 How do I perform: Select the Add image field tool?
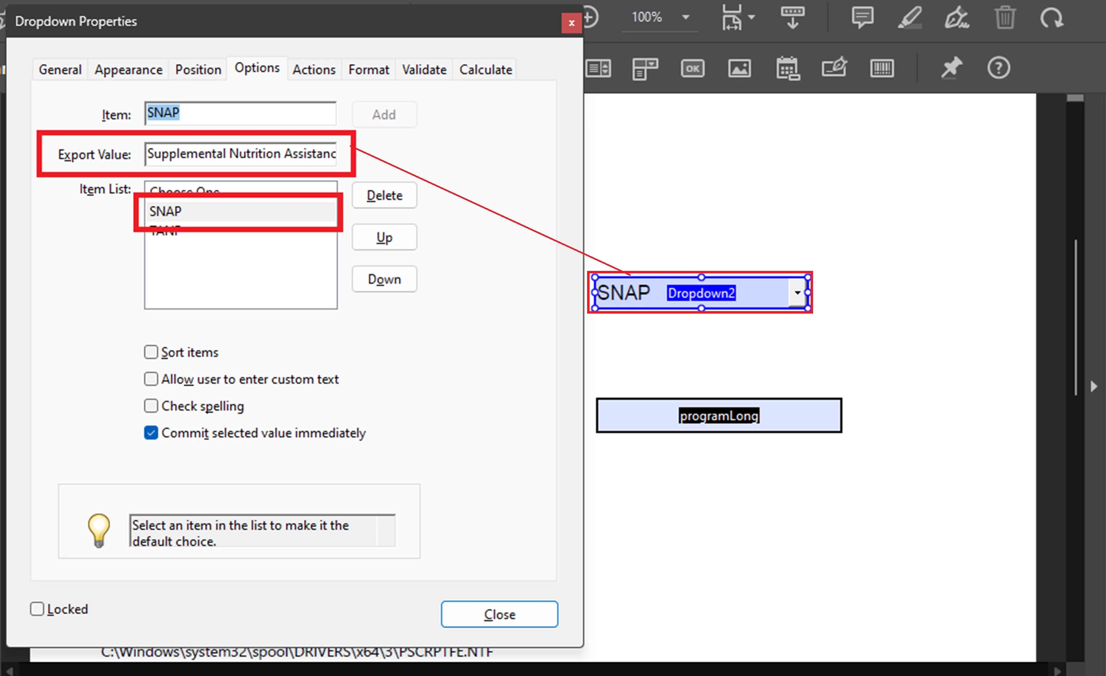739,68
